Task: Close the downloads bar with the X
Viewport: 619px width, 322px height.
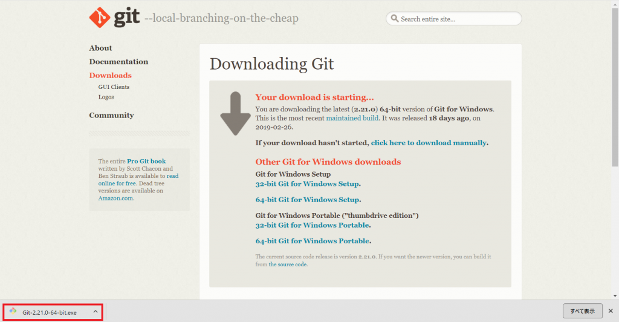Action: pos(611,311)
